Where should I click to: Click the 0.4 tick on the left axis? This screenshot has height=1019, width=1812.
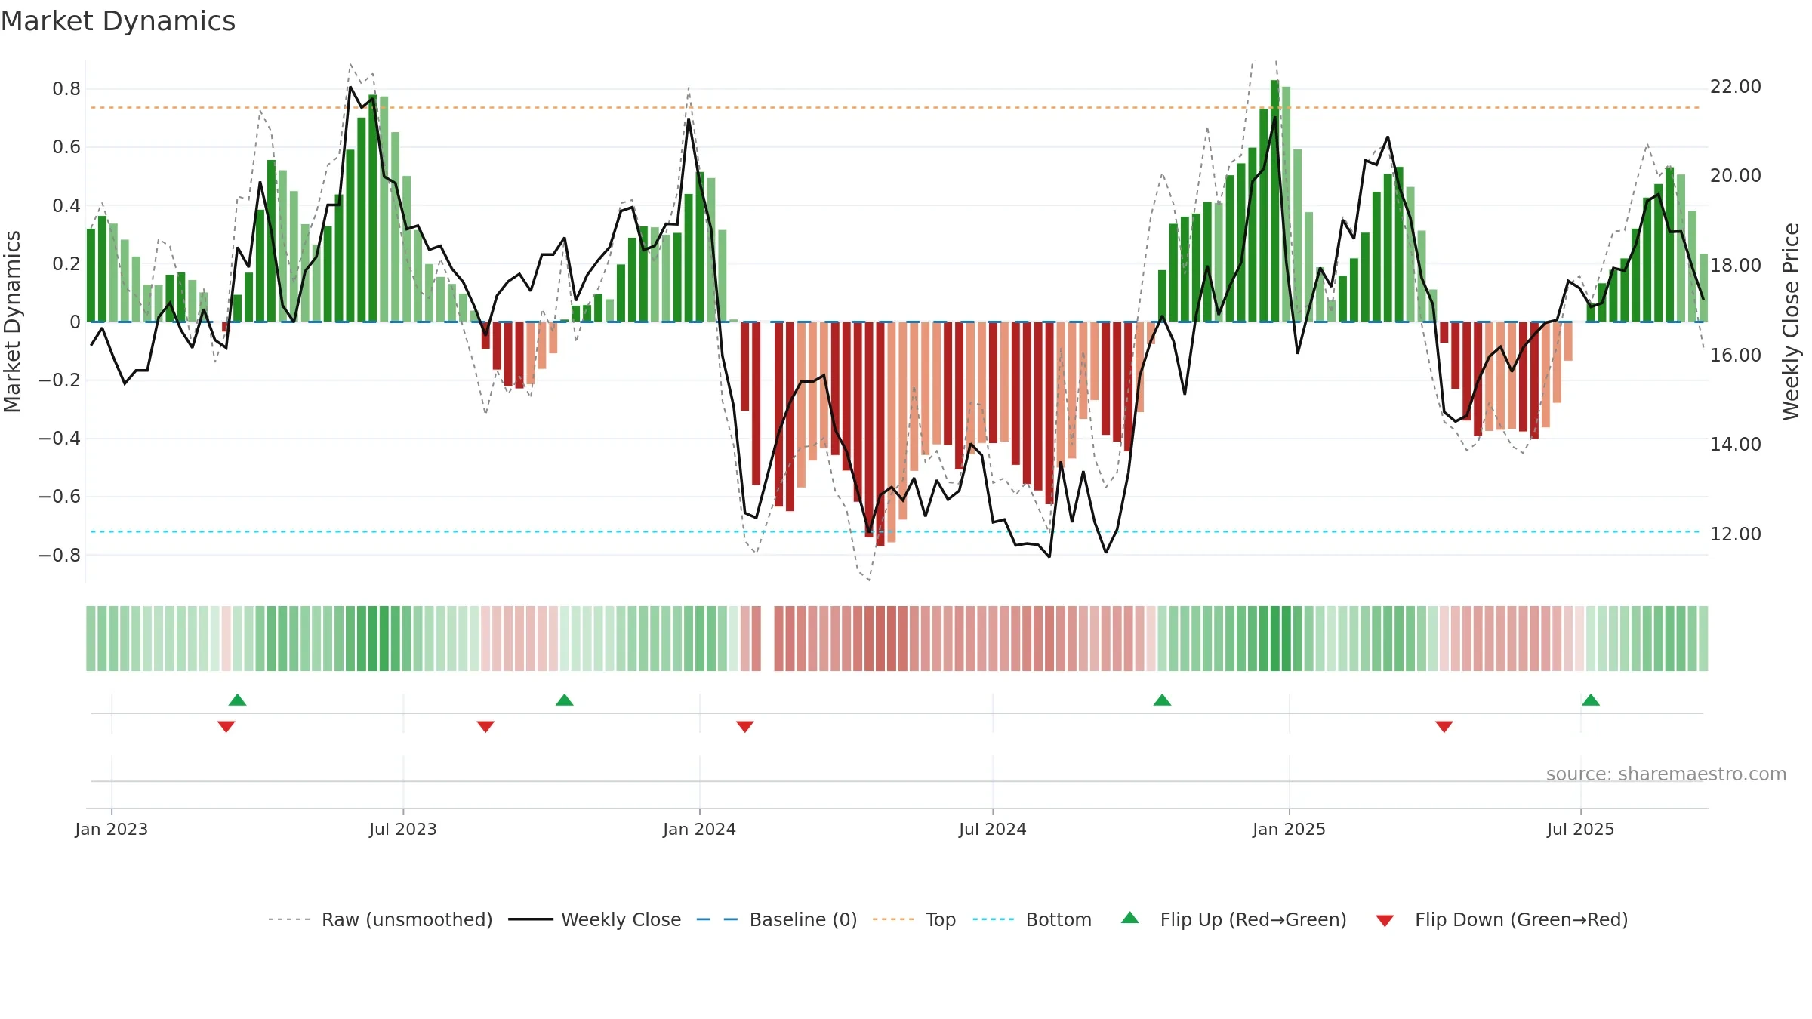pos(66,205)
